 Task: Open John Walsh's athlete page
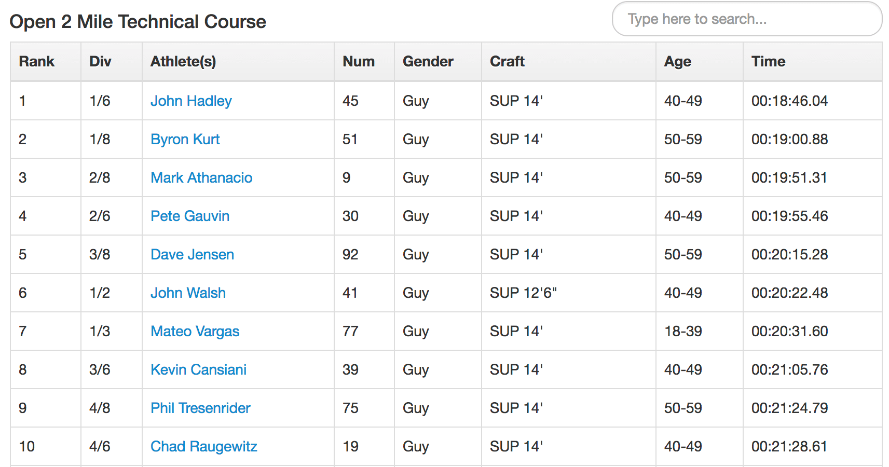pyautogui.click(x=188, y=293)
